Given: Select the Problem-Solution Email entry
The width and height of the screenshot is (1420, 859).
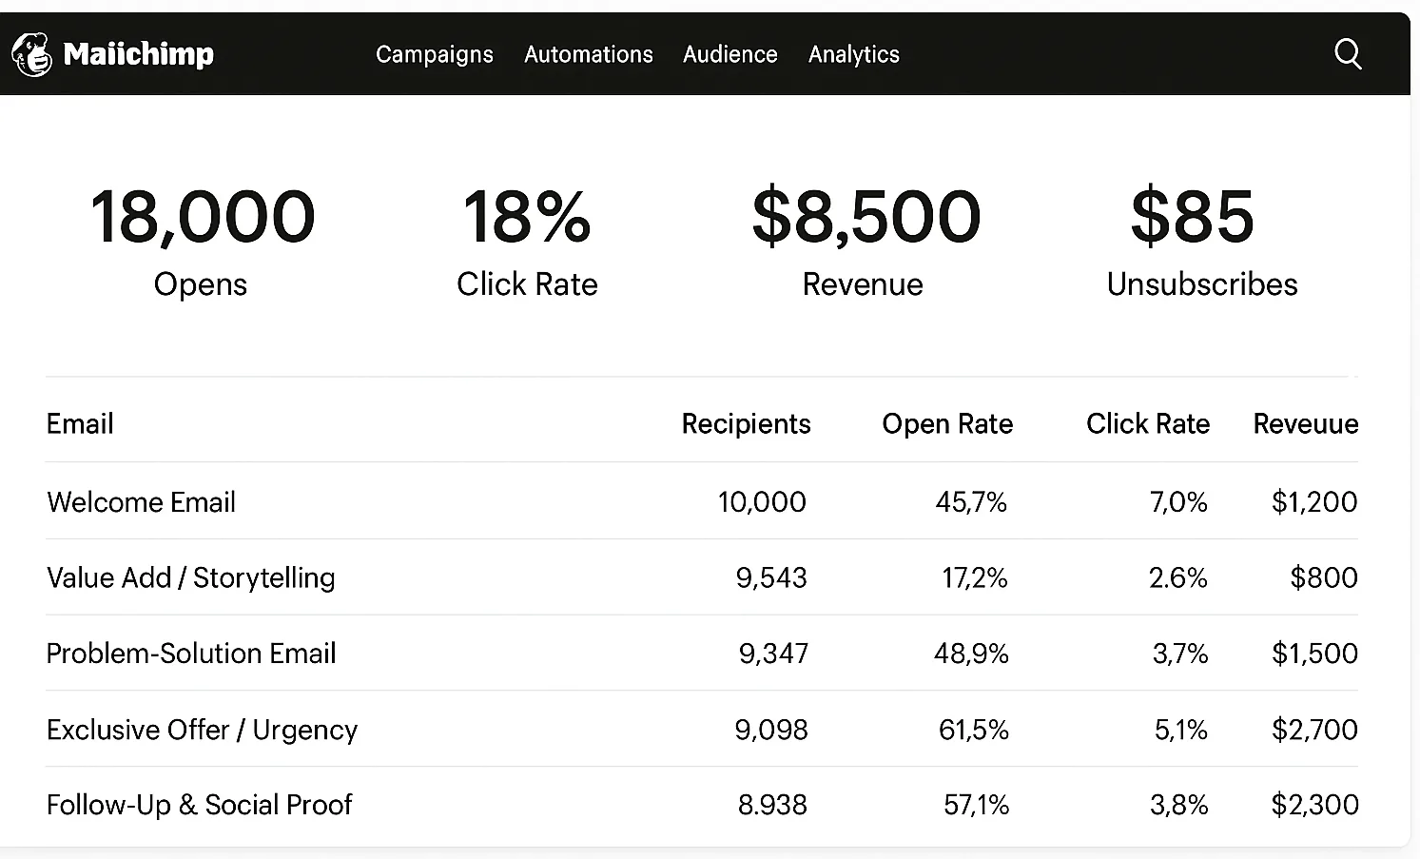Looking at the screenshot, I should pos(190,654).
